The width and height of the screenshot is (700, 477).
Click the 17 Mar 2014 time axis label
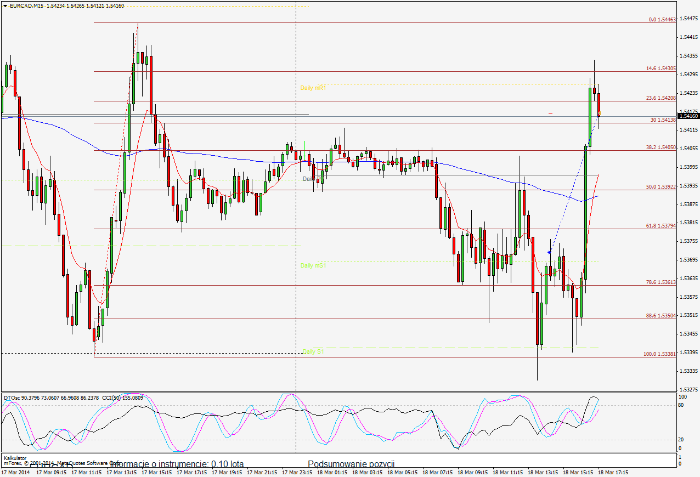[x=15, y=472]
